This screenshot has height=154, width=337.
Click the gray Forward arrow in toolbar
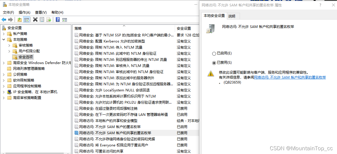[10, 20]
